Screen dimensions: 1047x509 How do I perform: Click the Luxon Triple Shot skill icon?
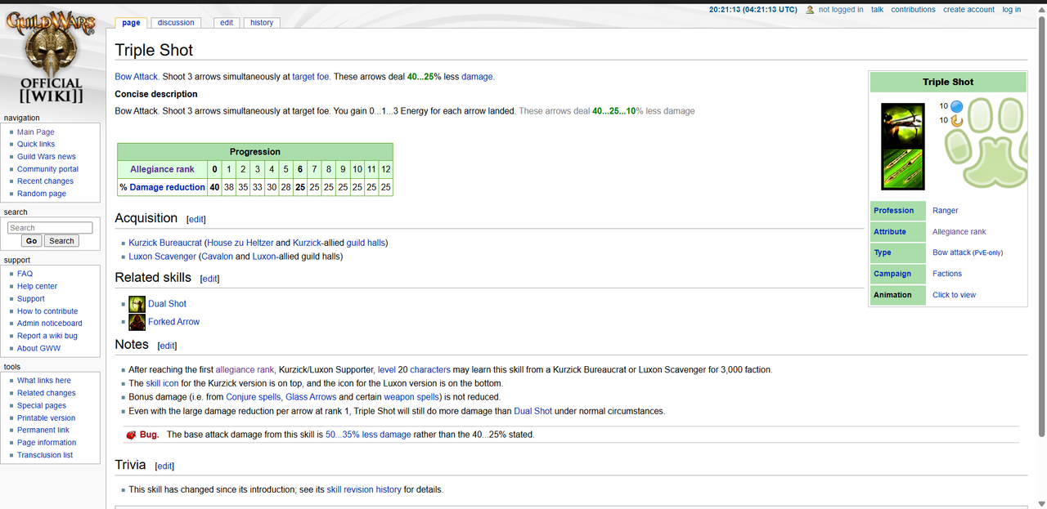click(903, 168)
